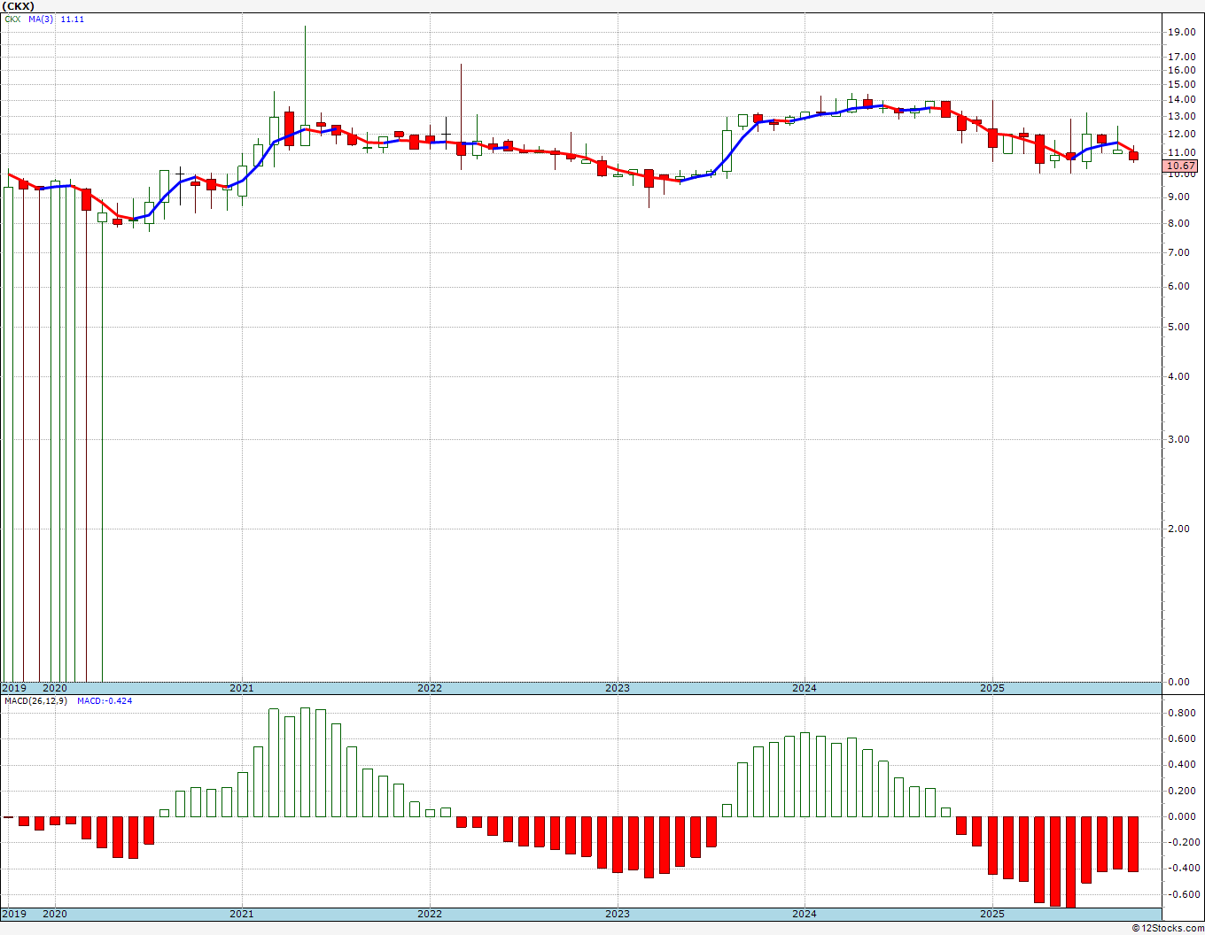The height and width of the screenshot is (935, 1205).
Task: Select the 17.00 price axis label
Action: 1180,56
